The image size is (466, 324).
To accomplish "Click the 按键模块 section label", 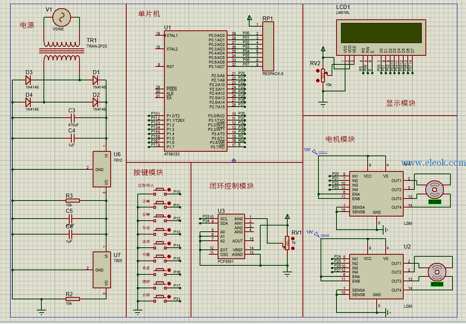I will [x=148, y=173].
